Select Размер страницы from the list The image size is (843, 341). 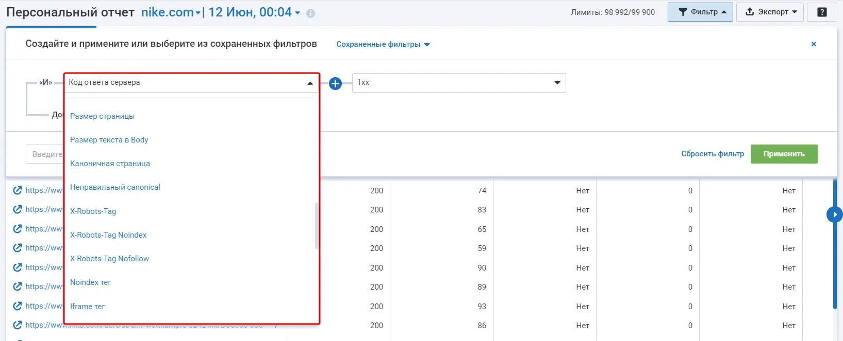102,116
